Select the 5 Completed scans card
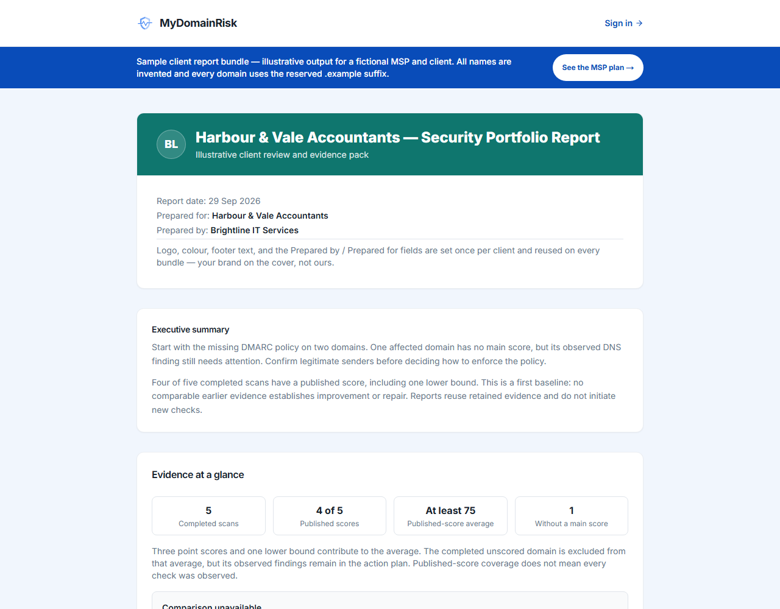780x609 pixels. tap(208, 516)
